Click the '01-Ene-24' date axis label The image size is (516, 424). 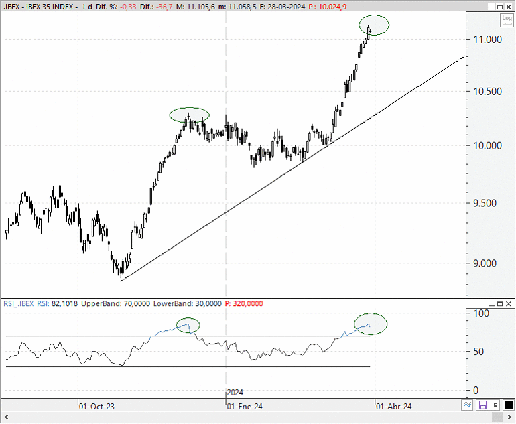pyautogui.click(x=245, y=407)
